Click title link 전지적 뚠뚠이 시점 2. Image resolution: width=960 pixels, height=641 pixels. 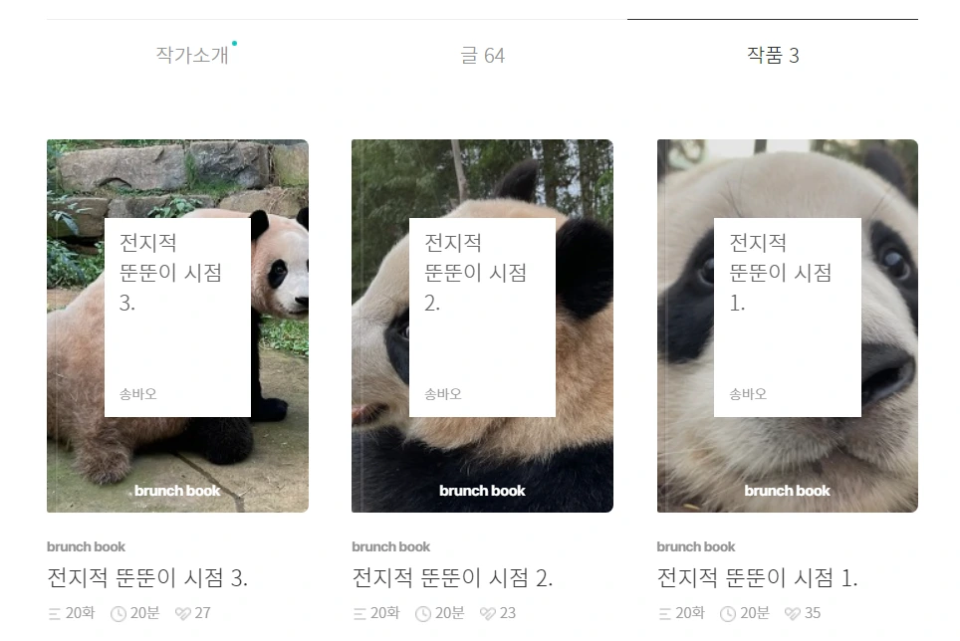452,577
